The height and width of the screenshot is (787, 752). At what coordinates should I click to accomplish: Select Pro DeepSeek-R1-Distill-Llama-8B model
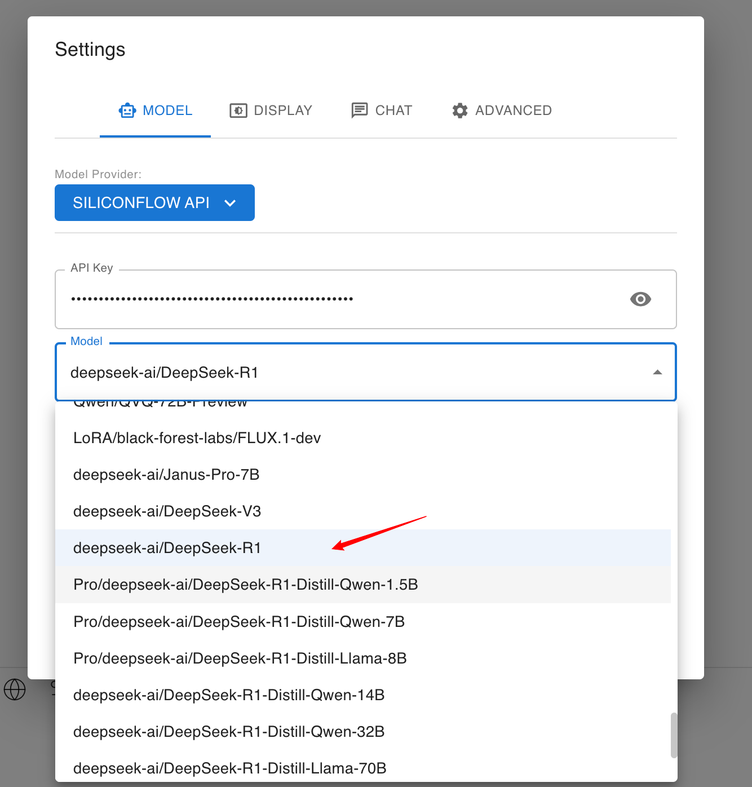pyautogui.click(x=363, y=658)
